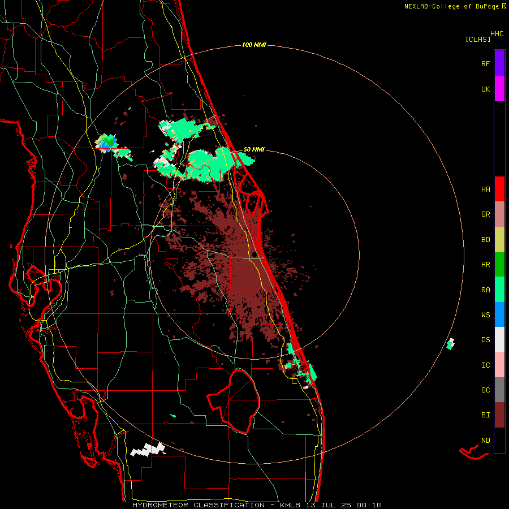This screenshot has width=509, height=509.
Task: Click the white dry snow echo patch
Action: [148, 449]
